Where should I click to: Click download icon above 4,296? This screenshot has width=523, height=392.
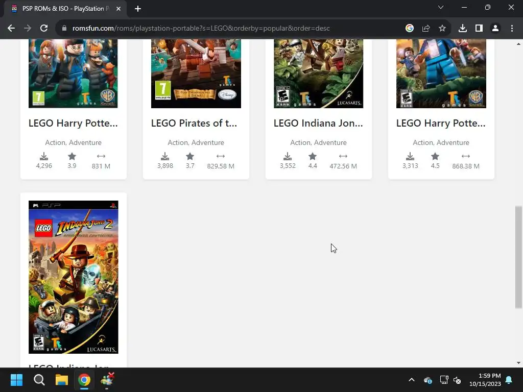tap(44, 156)
